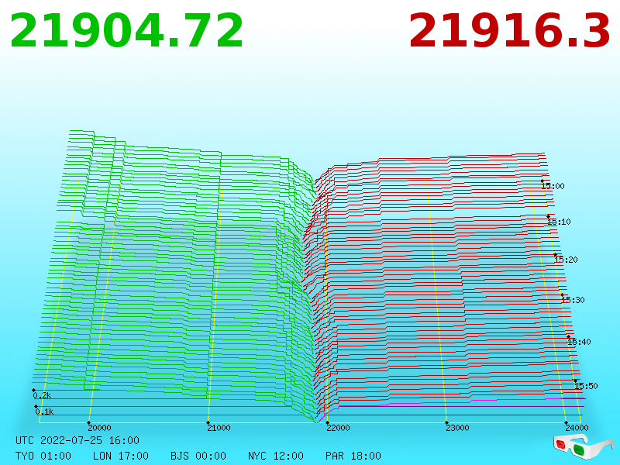Screen dimensions: 620x465
Task: Click the 3D anaglyph glasses icon
Action: click(583, 446)
